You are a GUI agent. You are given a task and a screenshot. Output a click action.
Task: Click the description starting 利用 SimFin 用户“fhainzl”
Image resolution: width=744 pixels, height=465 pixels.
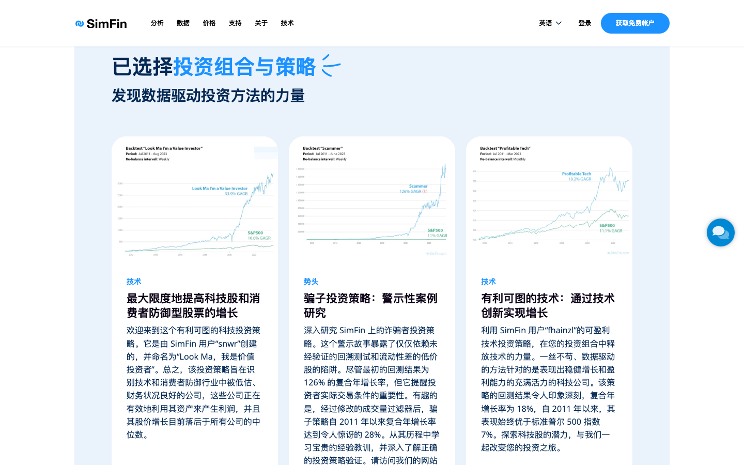click(x=548, y=389)
